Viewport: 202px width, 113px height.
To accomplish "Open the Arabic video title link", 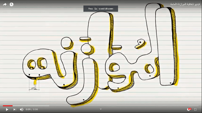I will coord(185,4).
